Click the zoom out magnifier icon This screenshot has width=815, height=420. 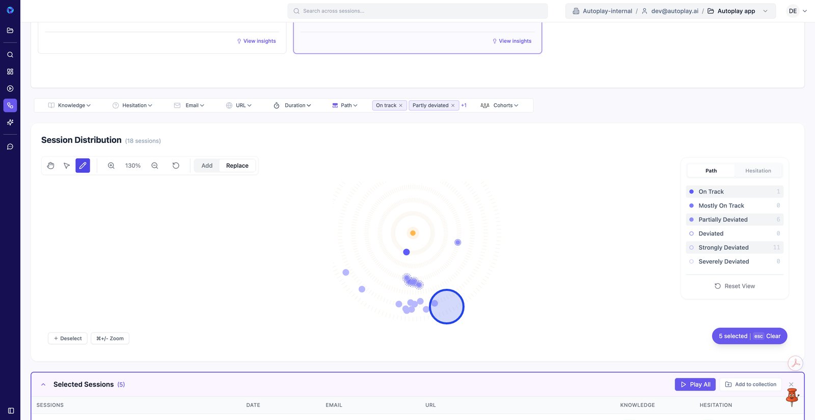pyautogui.click(x=155, y=166)
